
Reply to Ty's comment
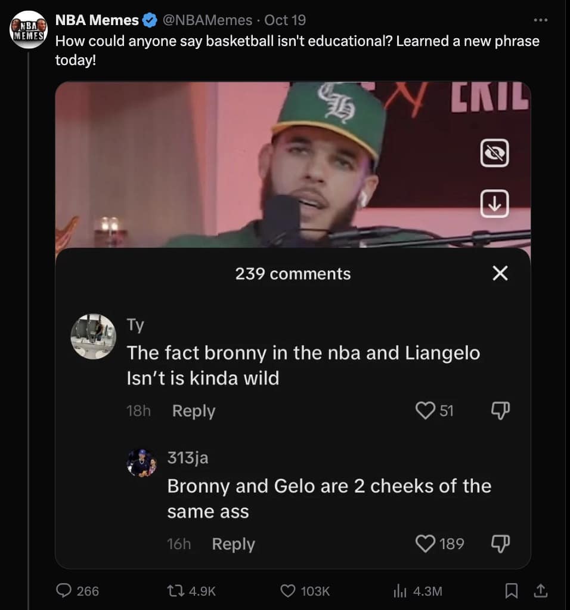tap(193, 411)
